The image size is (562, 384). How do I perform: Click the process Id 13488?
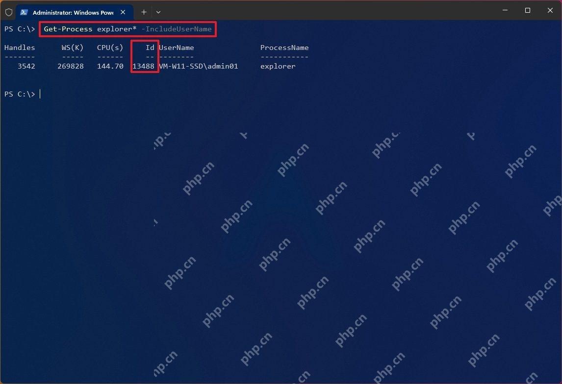pos(143,66)
